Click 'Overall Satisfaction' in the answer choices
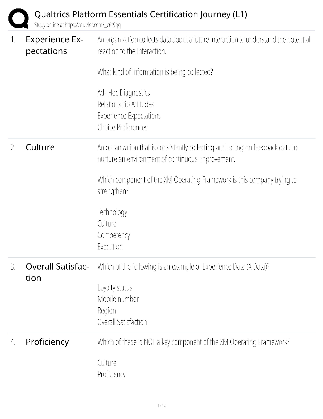Viewport: 323px width, 419px height. 122,322
